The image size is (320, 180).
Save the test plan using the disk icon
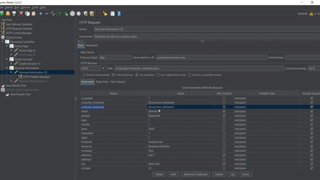14,13
